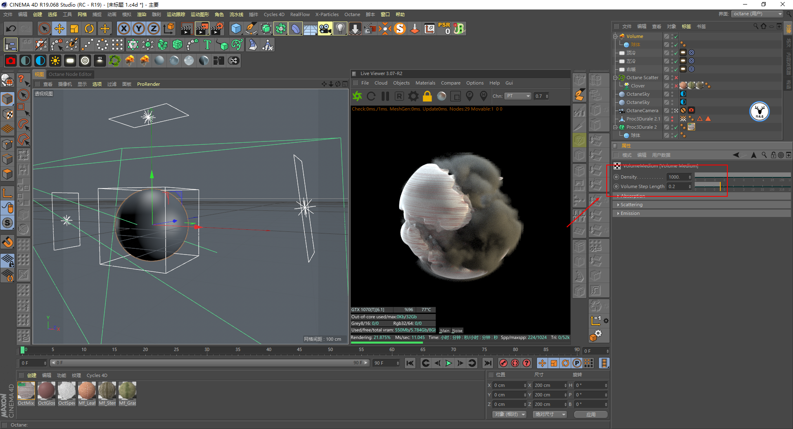Click the Rotate tool icon
Viewport: 793px width, 429px height.
pyautogui.click(x=89, y=28)
